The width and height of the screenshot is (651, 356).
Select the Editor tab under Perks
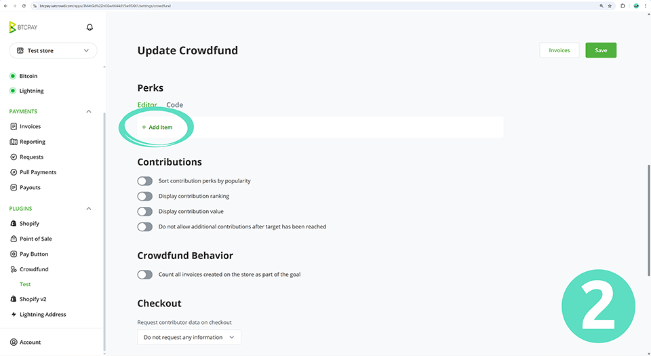point(147,105)
